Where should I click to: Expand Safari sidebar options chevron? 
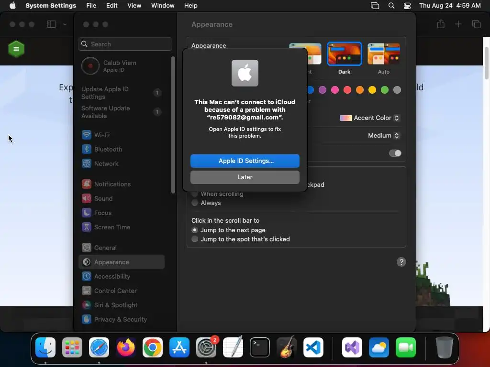click(x=65, y=24)
